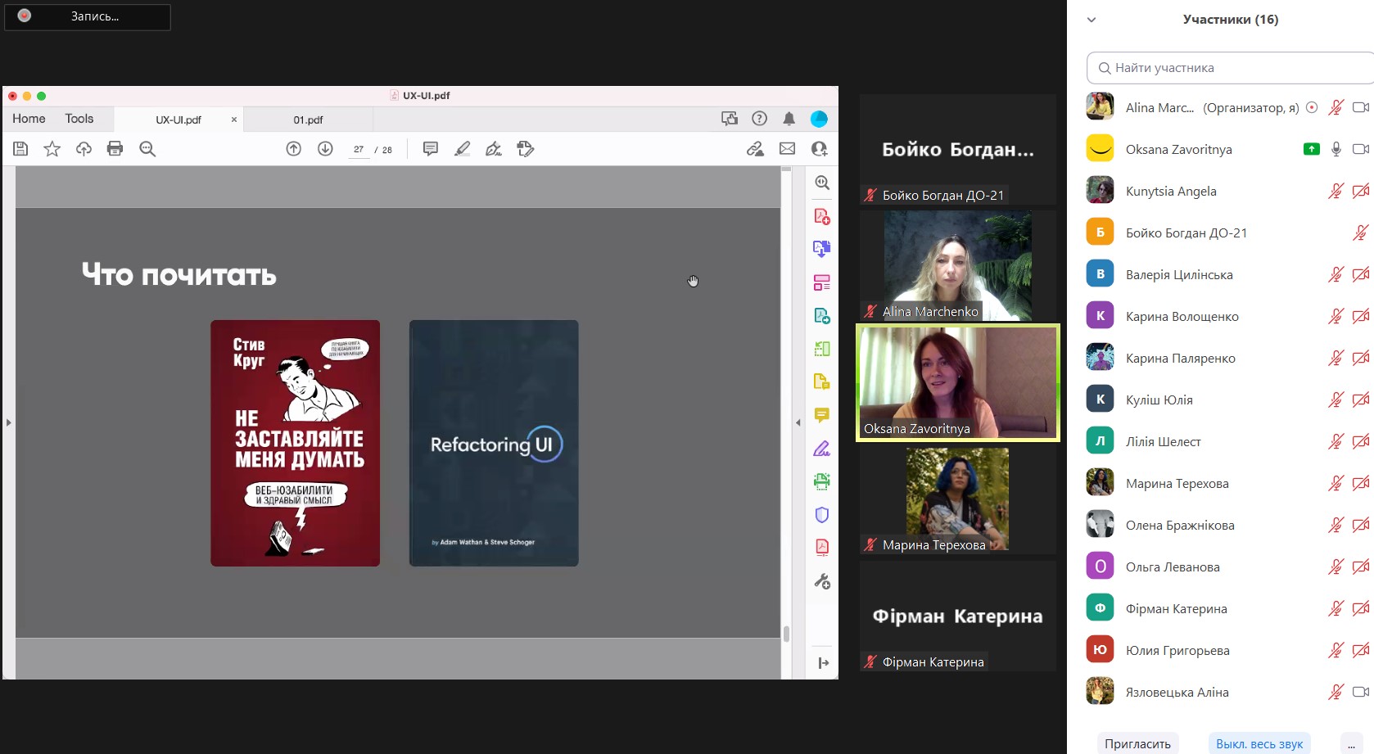Toggle Kunytsia Angela's muted microphone
1374x754 pixels.
tap(1336, 191)
